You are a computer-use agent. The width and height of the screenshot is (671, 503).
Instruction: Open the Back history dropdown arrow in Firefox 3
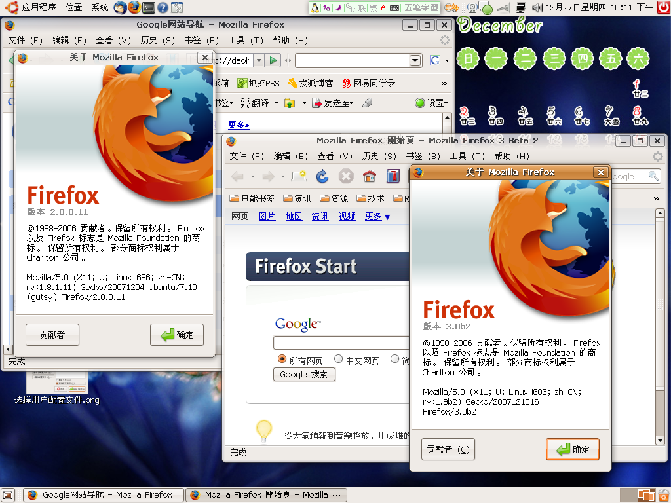(252, 176)
